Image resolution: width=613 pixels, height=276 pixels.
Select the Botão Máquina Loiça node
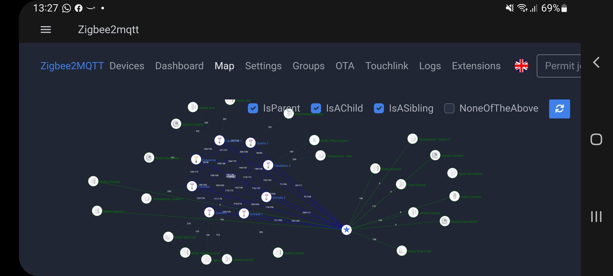click(x=185, y=252)
